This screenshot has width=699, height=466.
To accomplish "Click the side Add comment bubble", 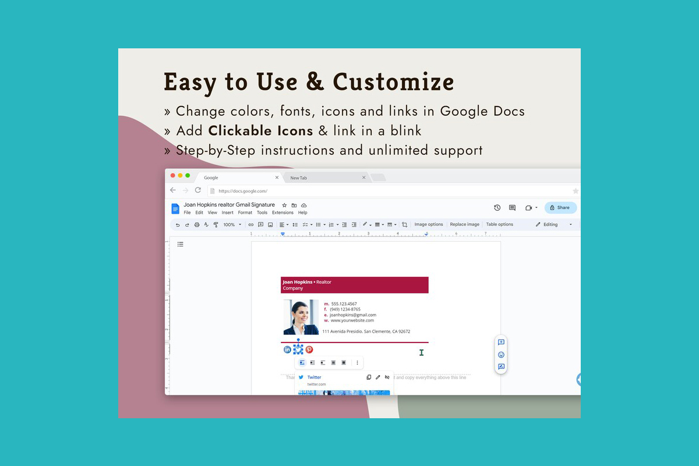I will coord(501,343).
